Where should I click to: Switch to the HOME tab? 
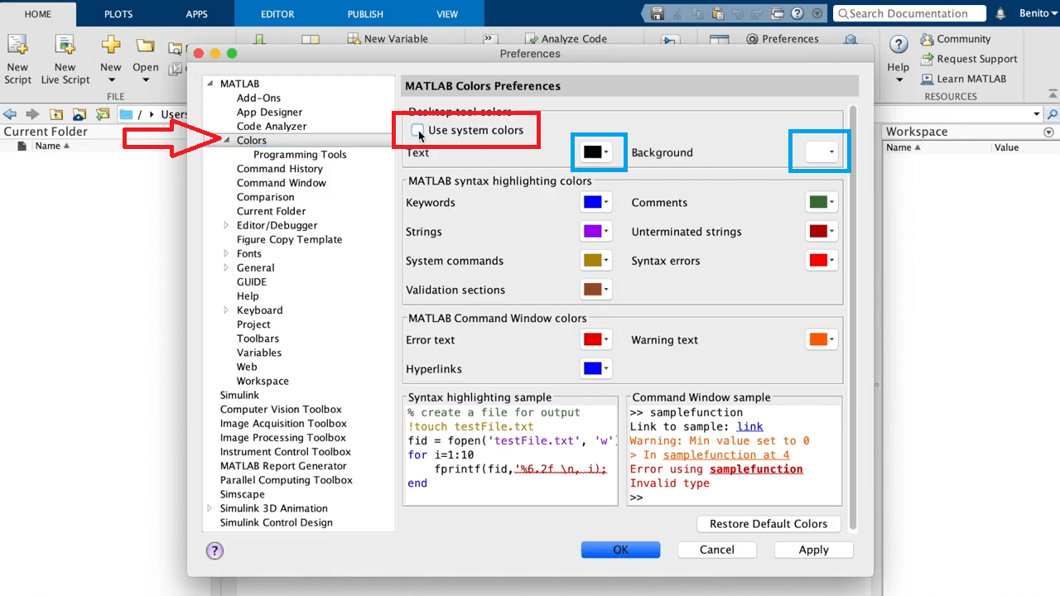click(38, 14)
